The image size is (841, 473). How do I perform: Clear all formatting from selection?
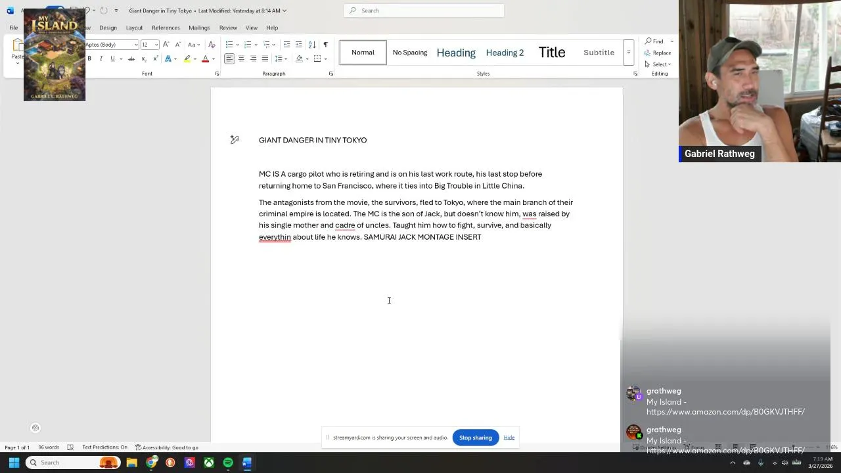pyautogui.click(x=212, y=45)
